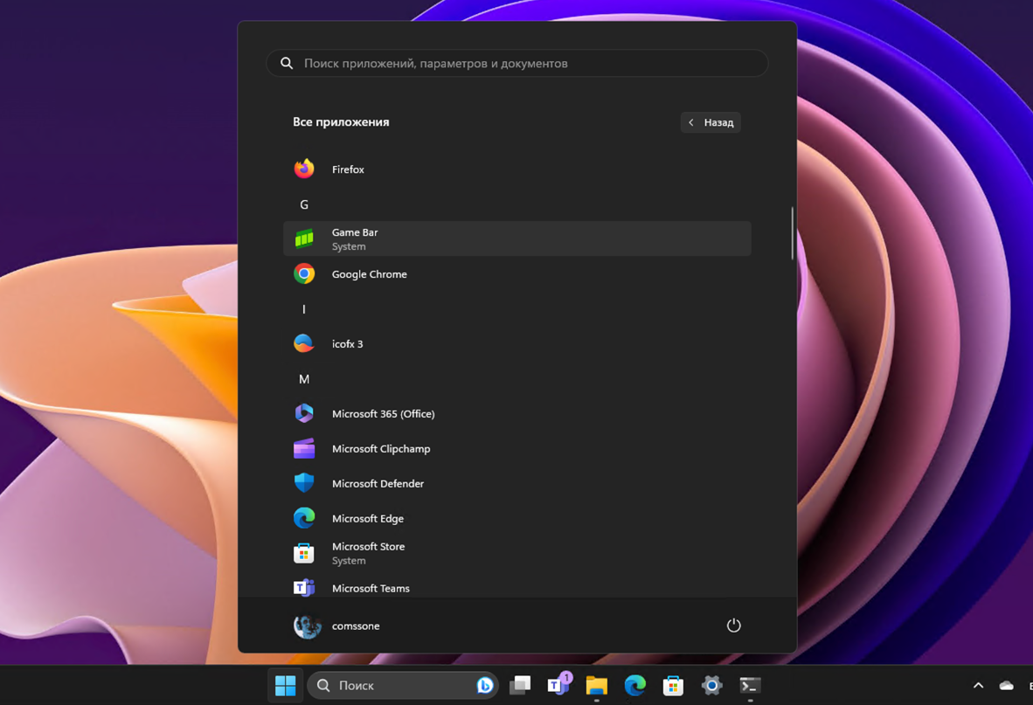The height and width of the screenshot is (705, 1033).
Task: Open Microsoft 365 (Office)
Action: tap(382, 414)
